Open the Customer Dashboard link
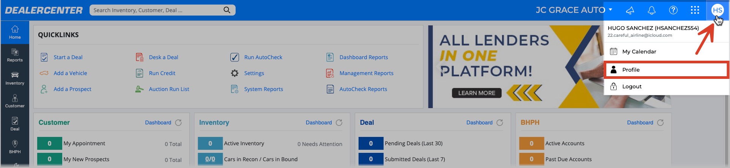Screen dimensions: 730x168 [158, 122]
